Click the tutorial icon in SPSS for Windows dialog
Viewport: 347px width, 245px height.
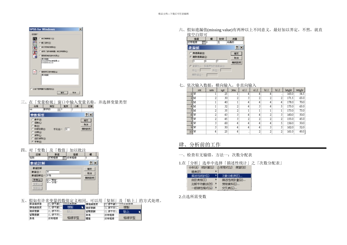(35, 39)
